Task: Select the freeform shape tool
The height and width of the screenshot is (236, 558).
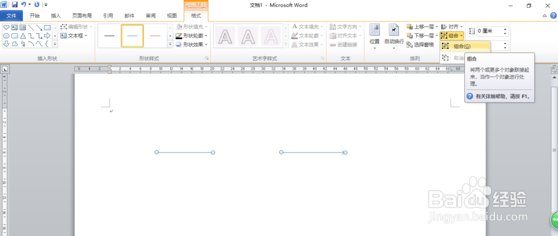Action: pos(15,44)
